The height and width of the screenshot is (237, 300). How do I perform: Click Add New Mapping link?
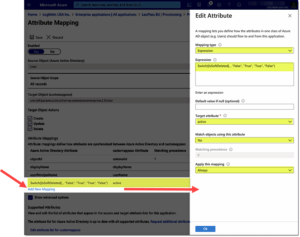(41, 189)
